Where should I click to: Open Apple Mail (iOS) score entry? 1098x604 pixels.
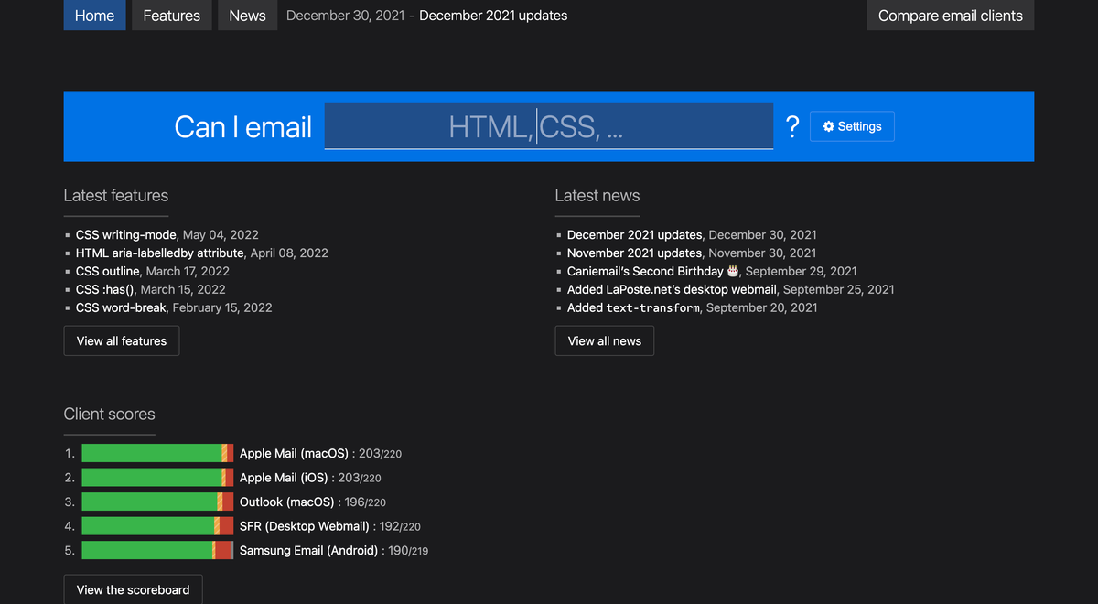pos(284,478)
